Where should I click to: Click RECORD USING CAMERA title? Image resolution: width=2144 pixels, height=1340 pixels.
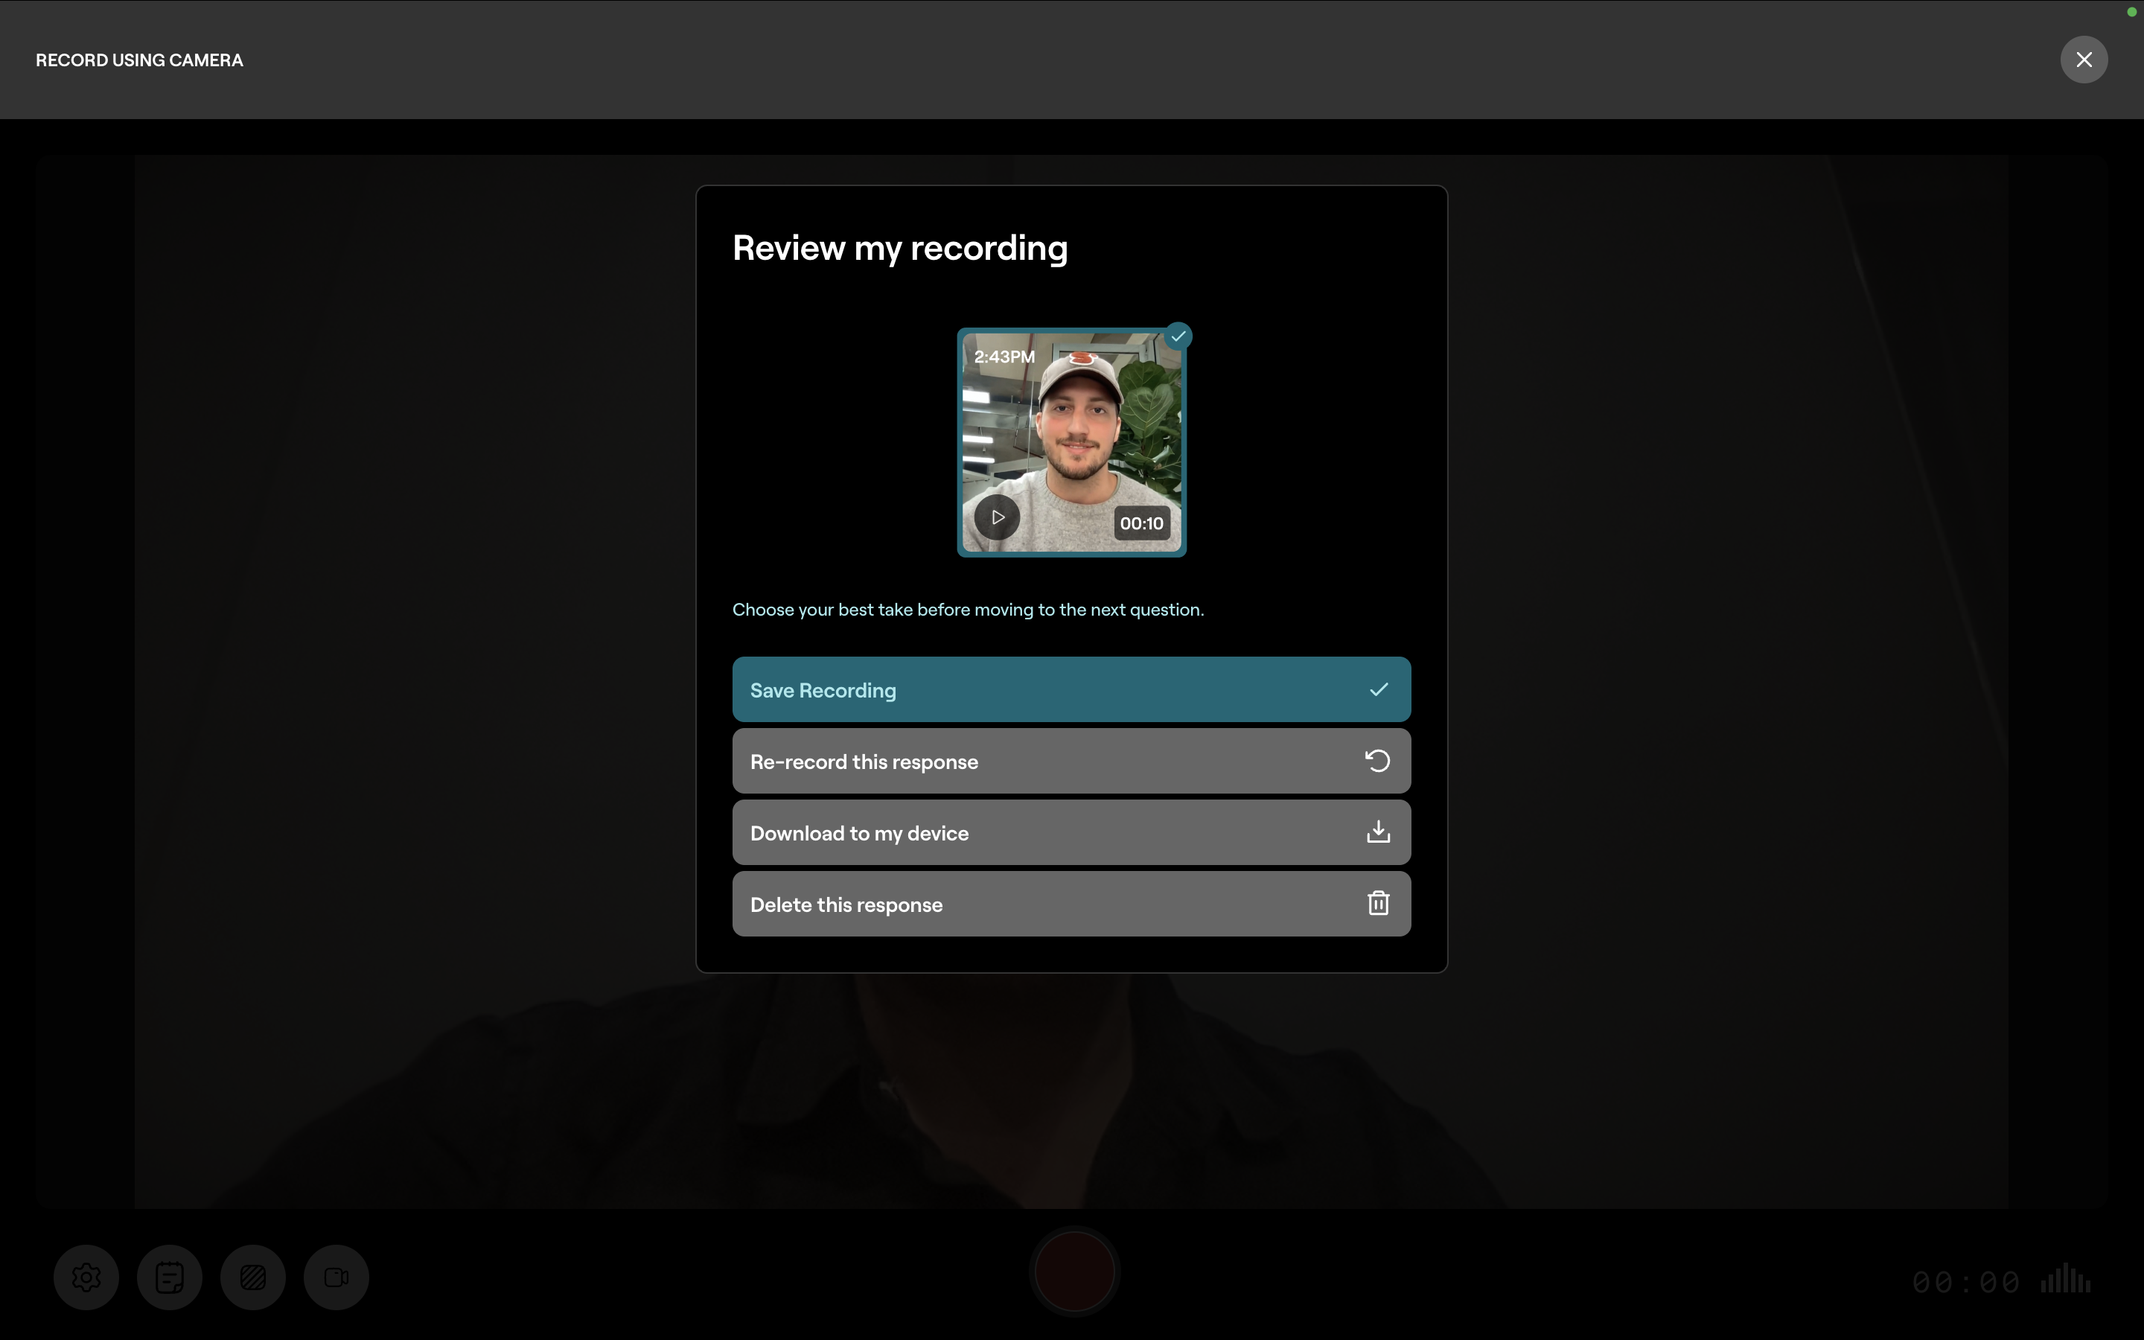pos(139,60)
